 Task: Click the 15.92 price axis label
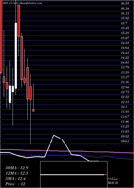pos(125,18)
